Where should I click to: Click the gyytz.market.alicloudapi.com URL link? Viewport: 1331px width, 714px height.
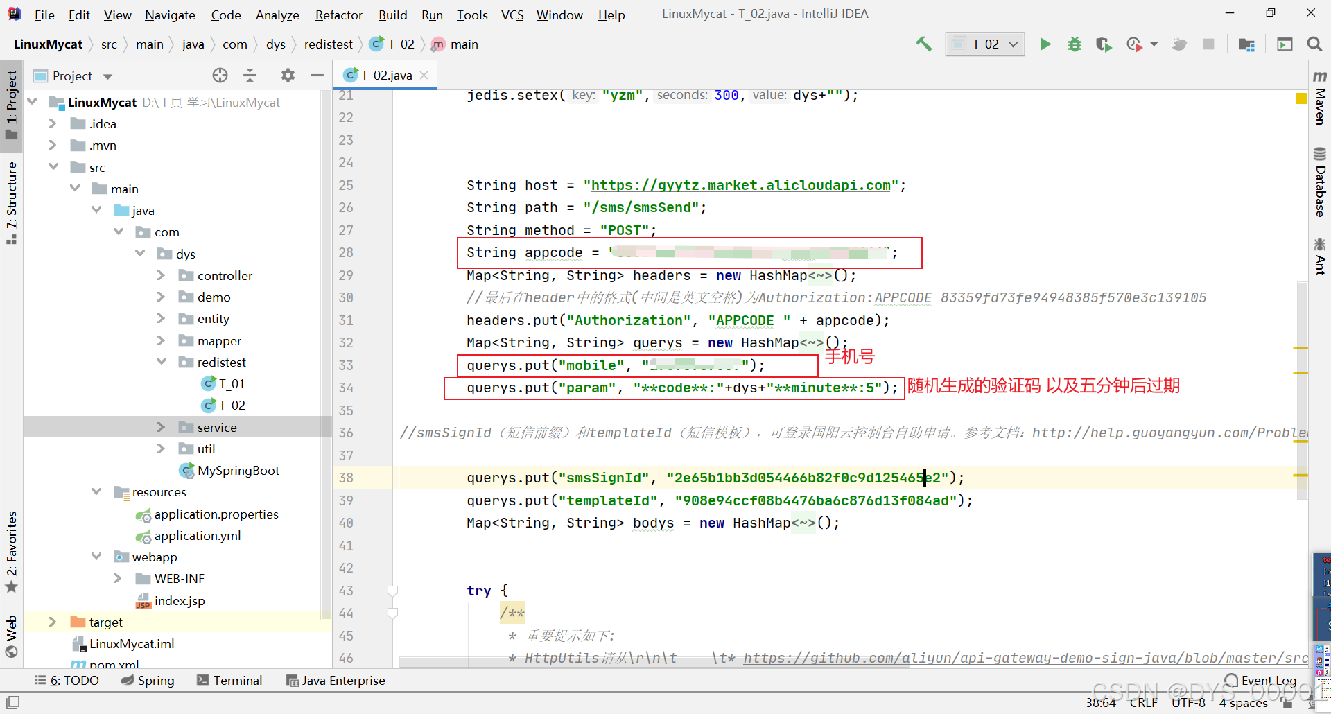click(x=740, y=185)
